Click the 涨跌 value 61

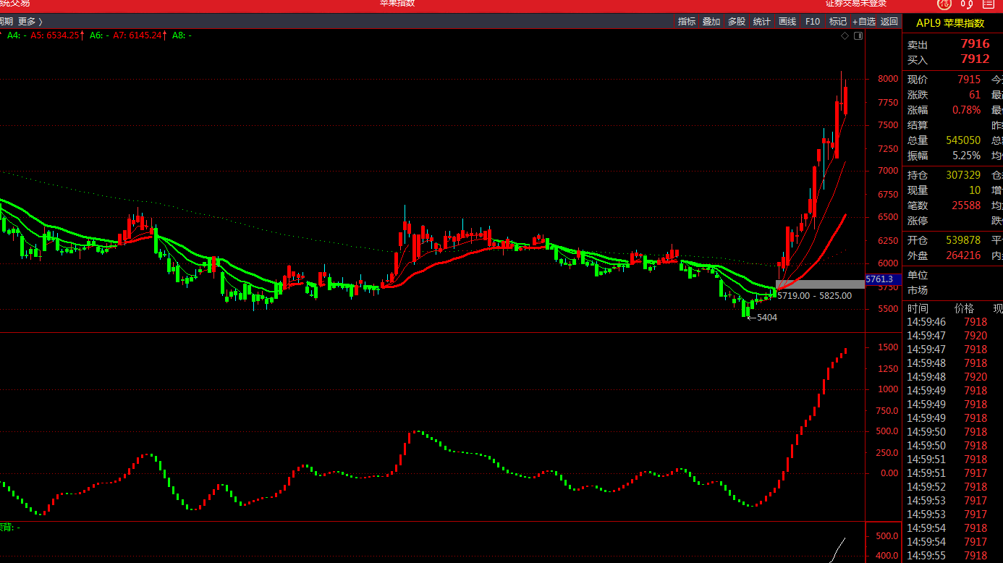(975, 95)
